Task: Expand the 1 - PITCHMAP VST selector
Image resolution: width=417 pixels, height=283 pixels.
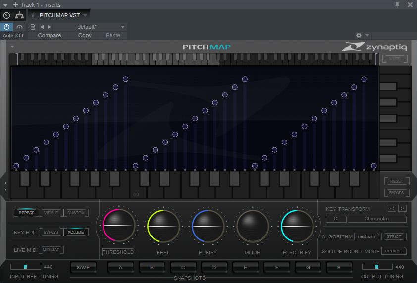Action: [x=85, y=15]
